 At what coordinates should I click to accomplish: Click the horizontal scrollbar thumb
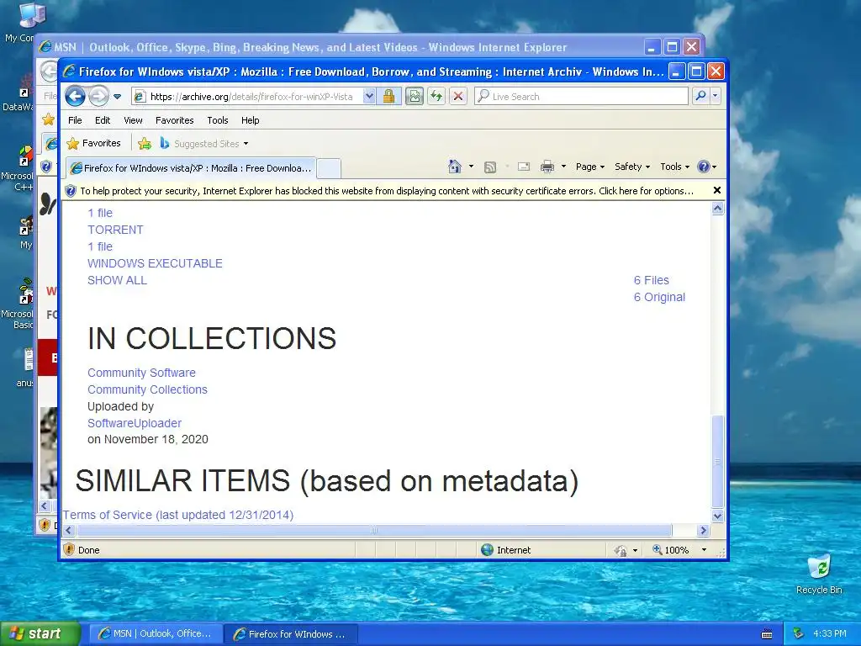(x=374, y=530)
